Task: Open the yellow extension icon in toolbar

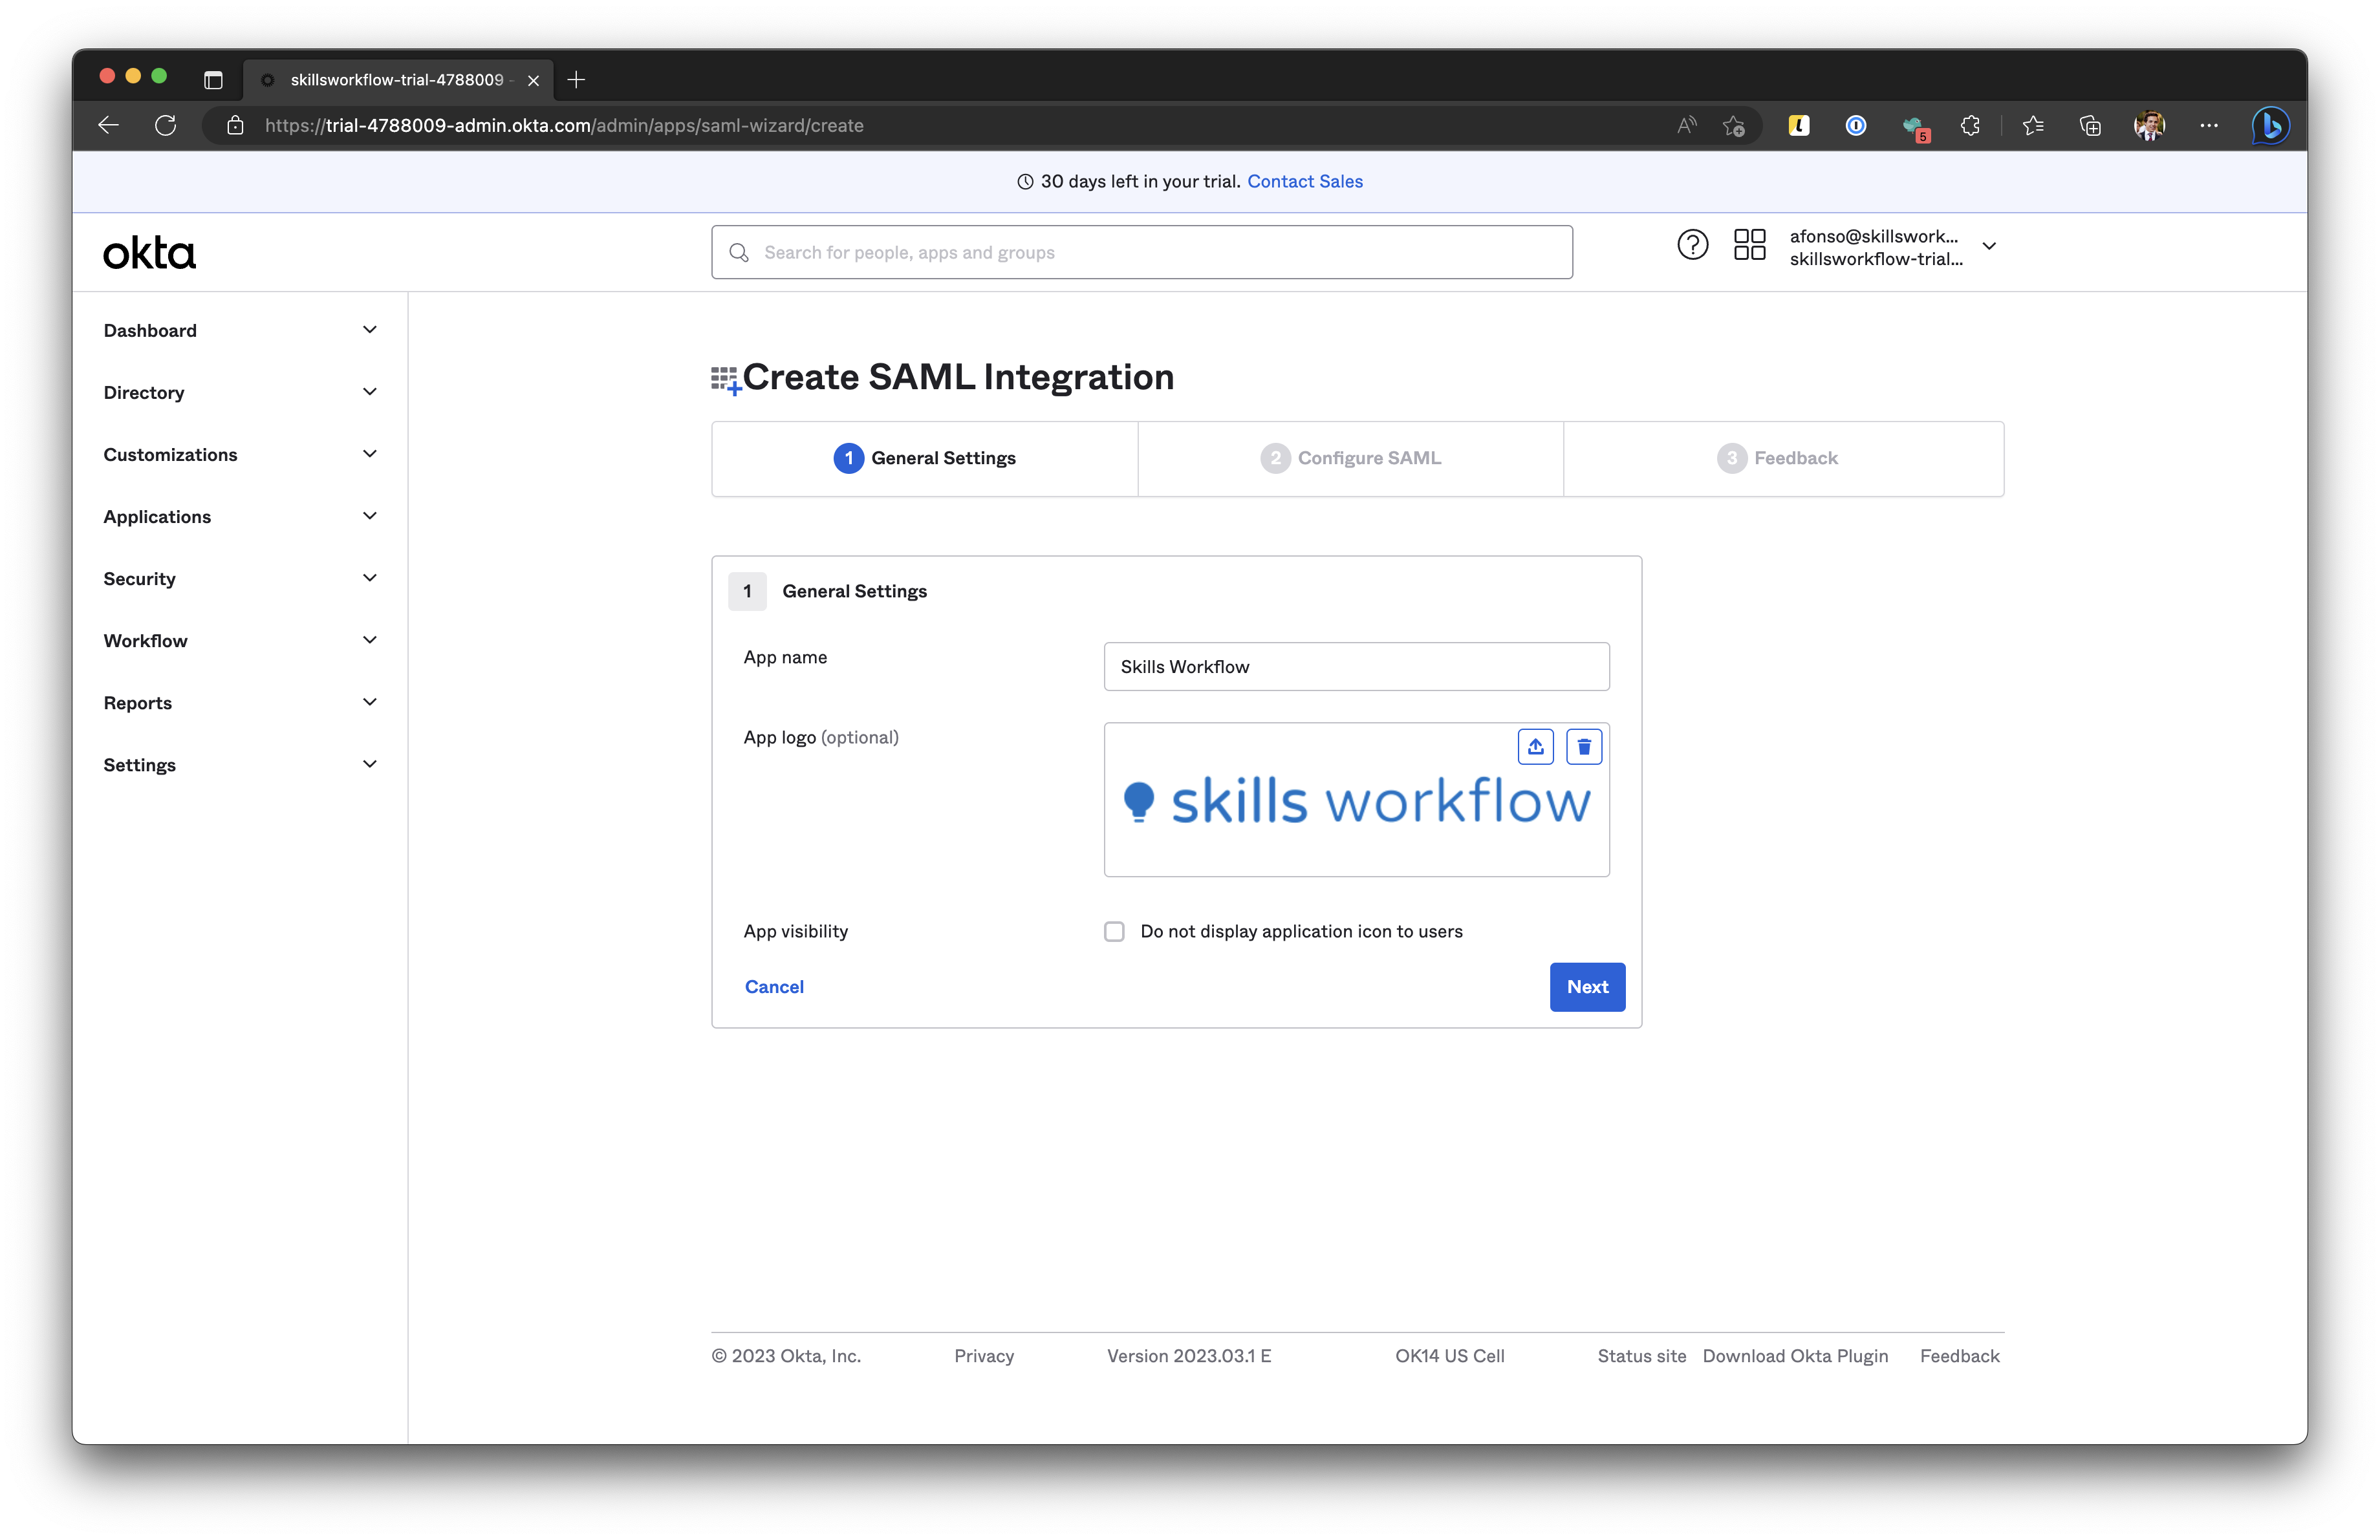Action: (1798, 125)
